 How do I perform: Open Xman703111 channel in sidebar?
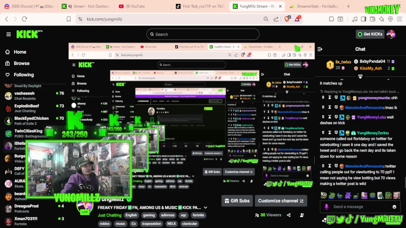(x=34, y=221)
